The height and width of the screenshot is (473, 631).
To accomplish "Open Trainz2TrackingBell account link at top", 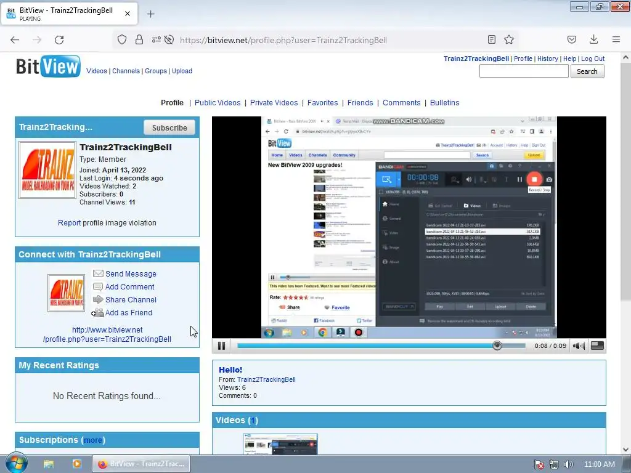I will pyautogui.click(x=476, y=59).
